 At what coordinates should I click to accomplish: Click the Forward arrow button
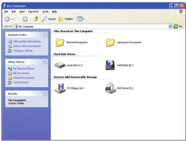pyautogui.click(x=25, y=19)
